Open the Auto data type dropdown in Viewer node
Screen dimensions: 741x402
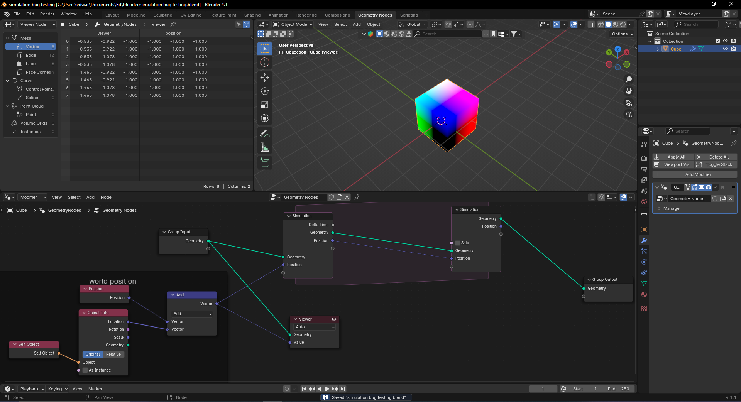point(315,327)
